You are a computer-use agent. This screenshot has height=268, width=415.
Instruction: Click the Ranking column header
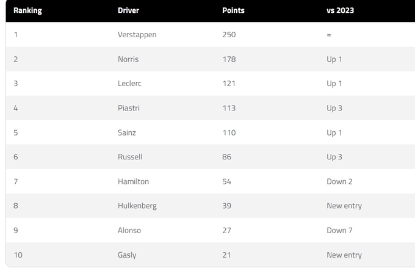click(x=27, y=10)
